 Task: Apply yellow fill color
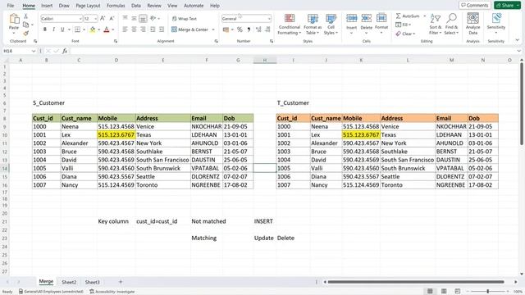click(x=93, y=29)
